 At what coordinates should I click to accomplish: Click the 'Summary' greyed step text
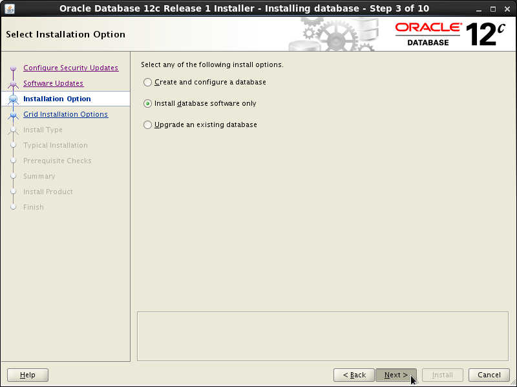point(39,176)
